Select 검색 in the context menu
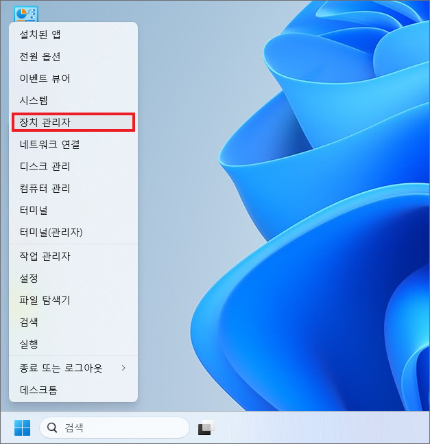Screen dimensions: 430x444 [x=73, y=322]
